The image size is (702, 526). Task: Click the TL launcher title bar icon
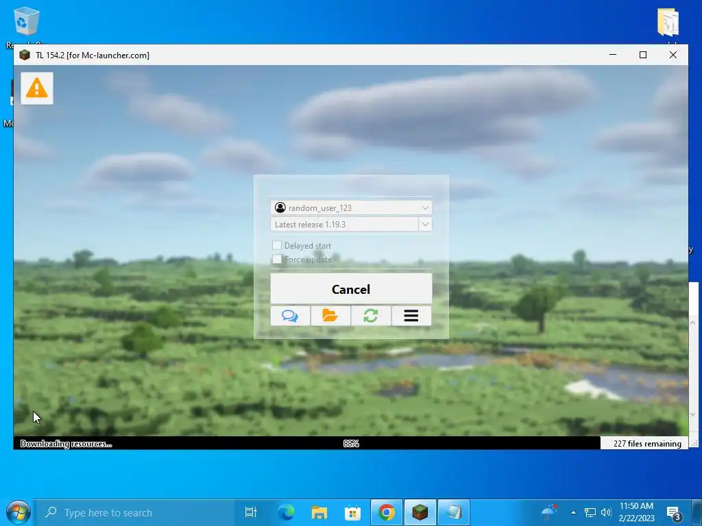click(x=25, y=55)
